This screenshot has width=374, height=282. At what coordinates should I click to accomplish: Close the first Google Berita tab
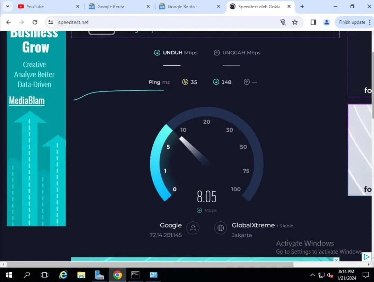[x=148, y=7]
